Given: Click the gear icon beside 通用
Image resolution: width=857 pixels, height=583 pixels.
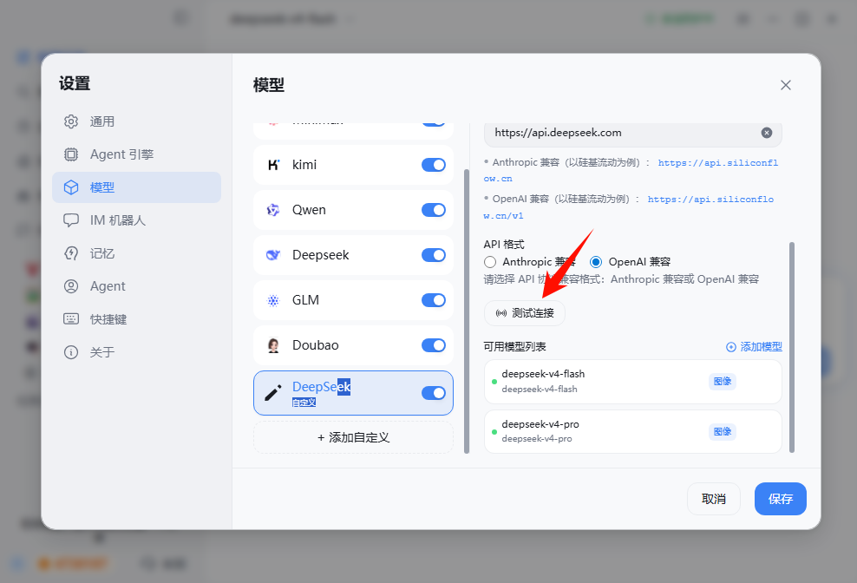Looking at the screenshot, I should pyautogui.click(x=71, y=121).
